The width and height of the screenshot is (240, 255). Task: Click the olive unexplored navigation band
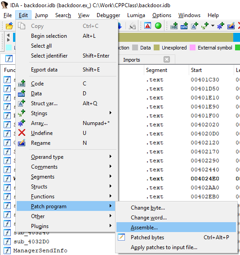pyautogui.click(x=176, y=37)
